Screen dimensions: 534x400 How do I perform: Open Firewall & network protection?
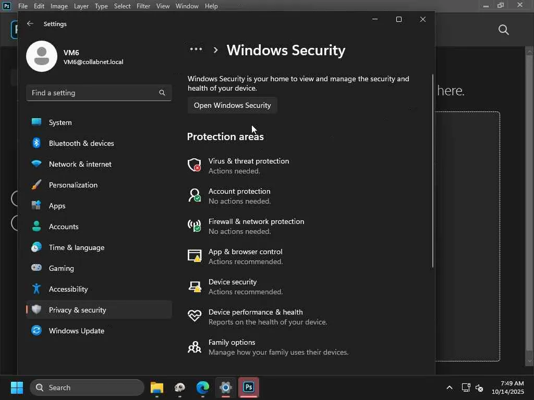(x=256, y=226)
